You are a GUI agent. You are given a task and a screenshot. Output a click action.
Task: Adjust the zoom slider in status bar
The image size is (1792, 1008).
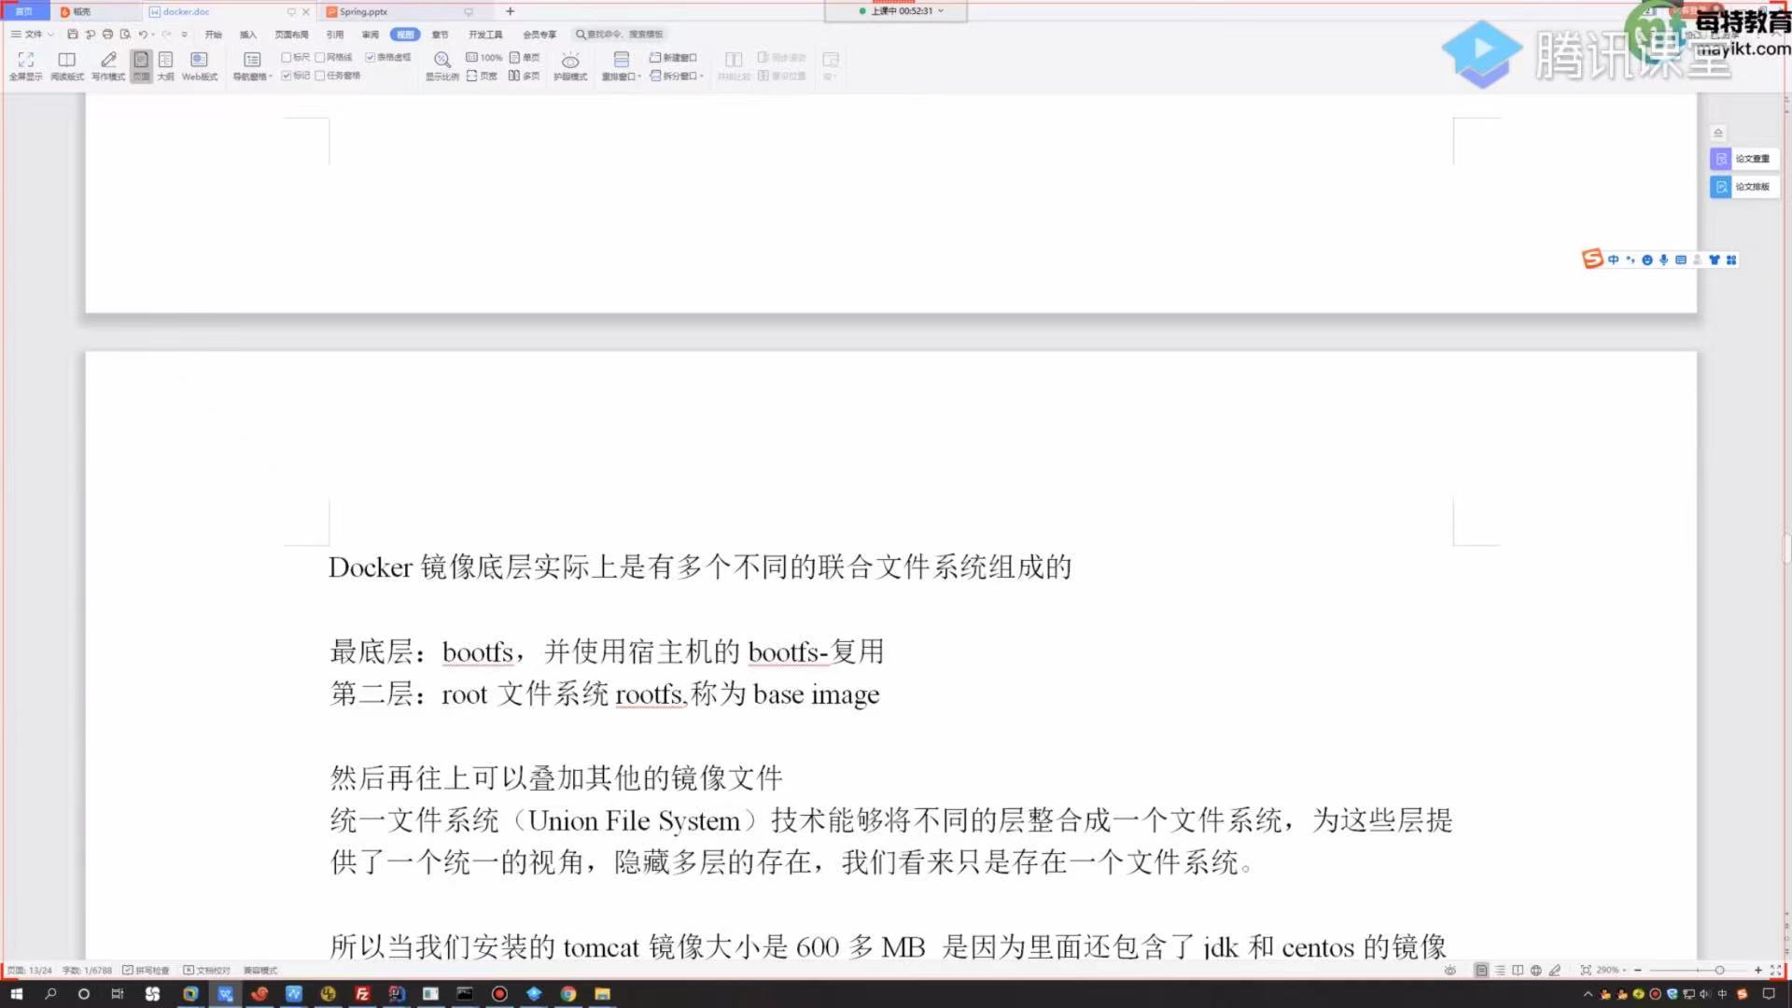coord(1719,971)
